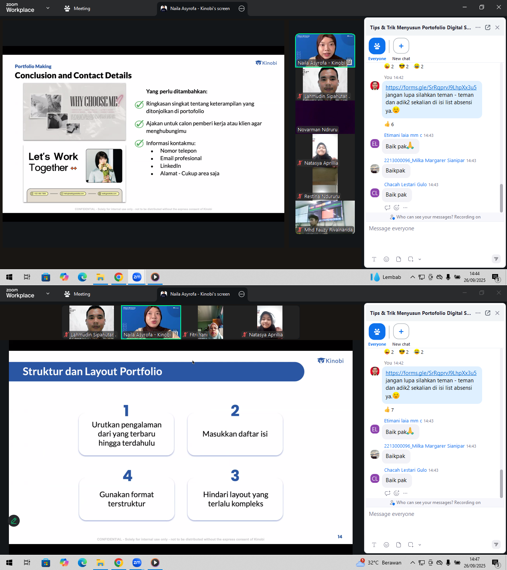Click text formatting T icon above 14:44 clock
Image resolution: width=507 pixels, height=570 pixels.
(x=374, y=259)
